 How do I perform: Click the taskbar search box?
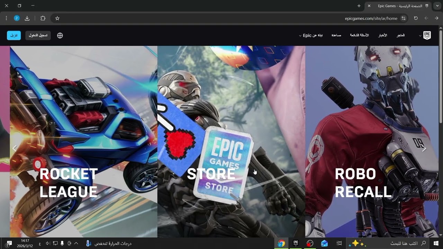click(x=388, y=243)
